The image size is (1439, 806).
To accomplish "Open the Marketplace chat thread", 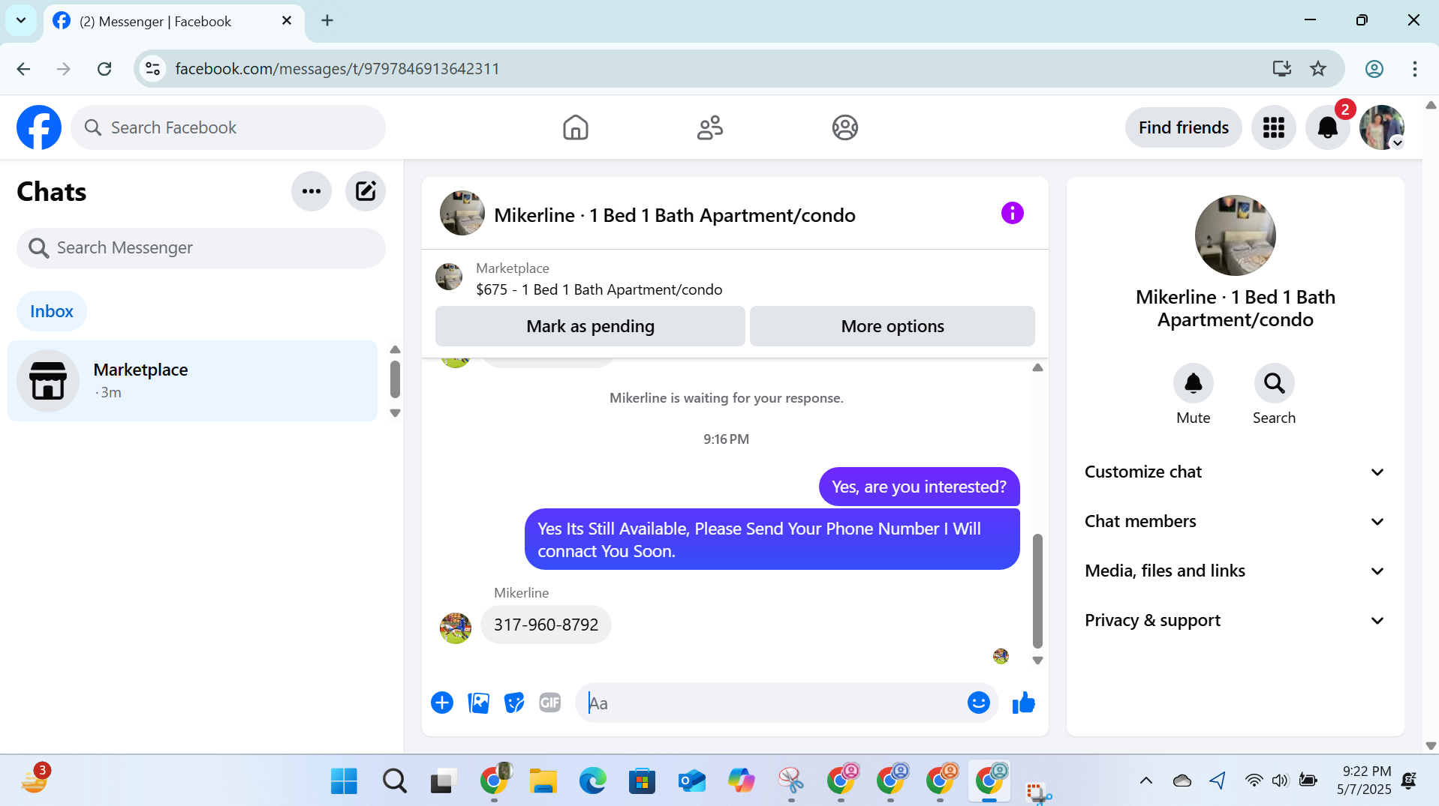I will coord(193,381).
